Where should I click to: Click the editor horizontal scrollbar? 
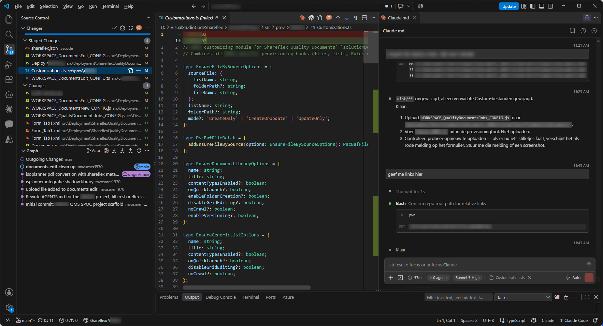(x=247, y=288)
